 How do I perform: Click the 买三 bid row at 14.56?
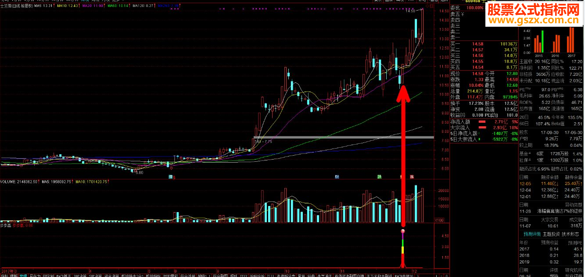point(484,56)
